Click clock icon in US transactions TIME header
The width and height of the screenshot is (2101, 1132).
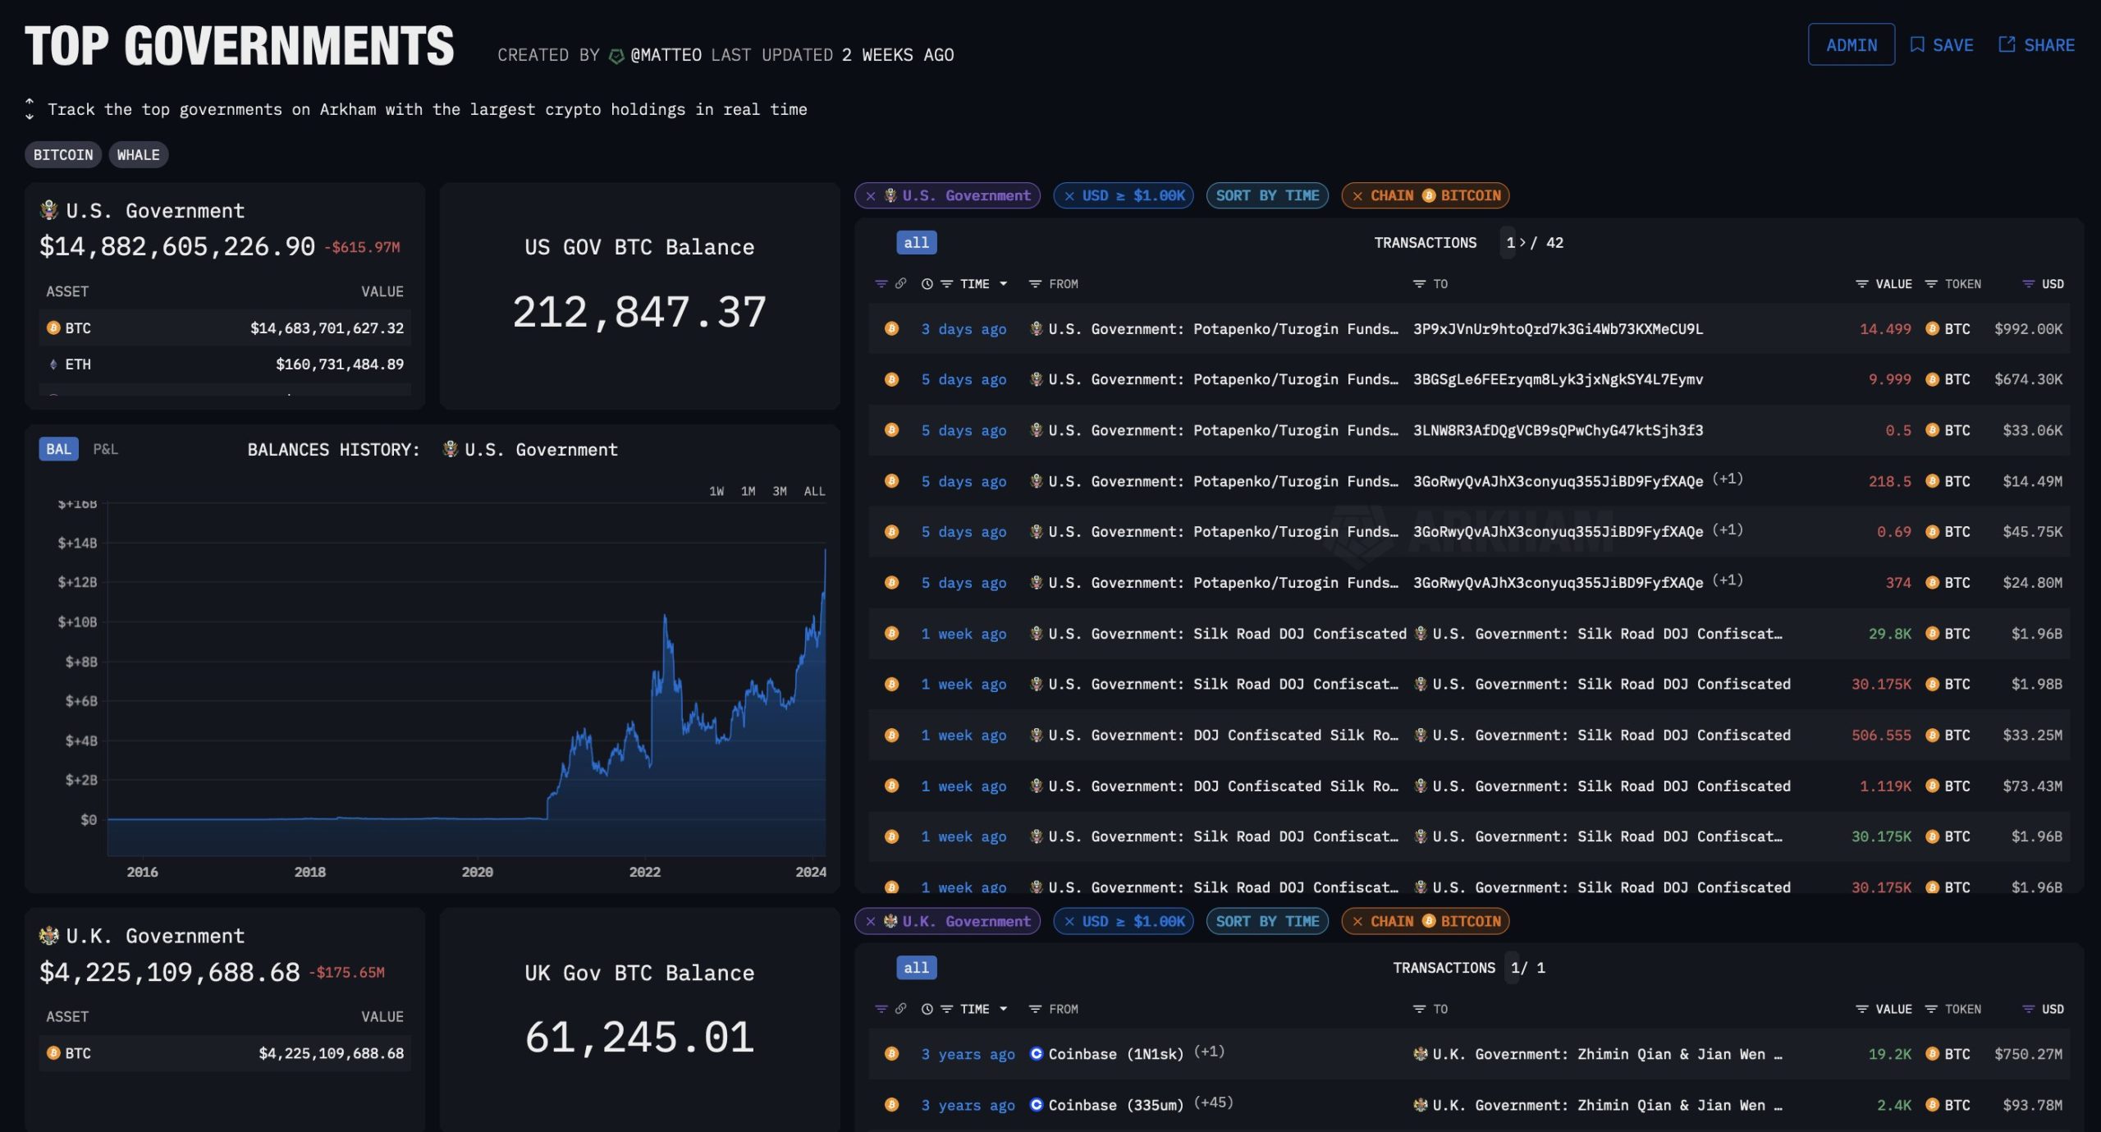(927, 284)
